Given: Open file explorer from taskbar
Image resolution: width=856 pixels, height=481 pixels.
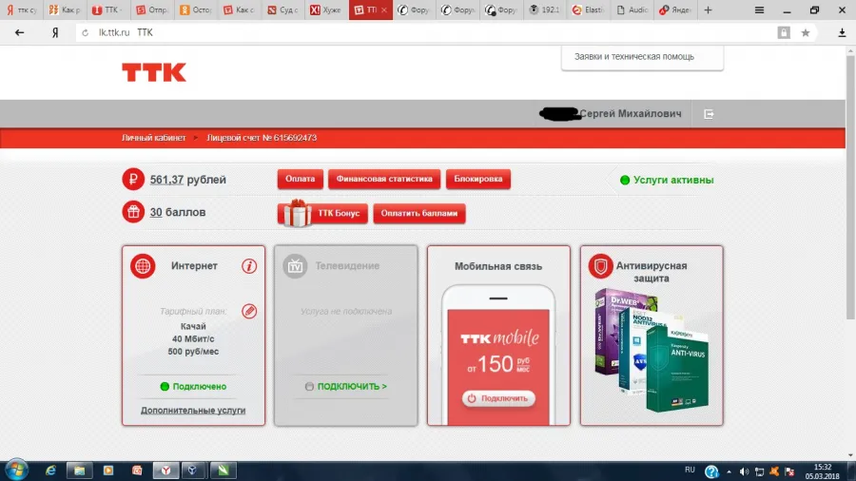Looking at the screenshot, I should tap(80, 471).
